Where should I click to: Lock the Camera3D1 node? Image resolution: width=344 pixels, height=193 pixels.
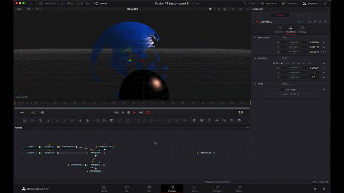(320, 22)
